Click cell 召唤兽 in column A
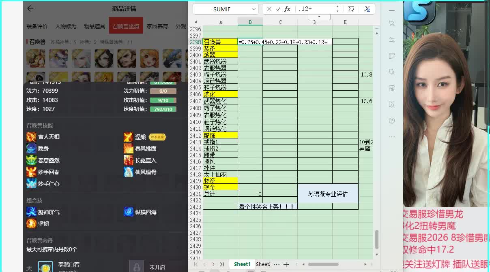490x272 pixels. [x=220, y=42]
